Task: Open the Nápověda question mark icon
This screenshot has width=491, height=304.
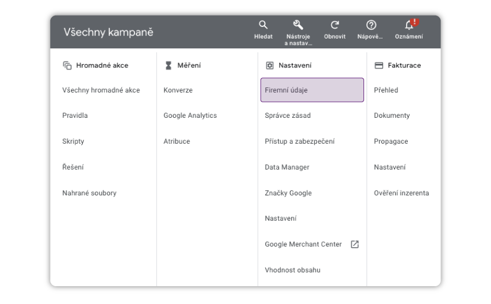Action: (x=371, y=25)
